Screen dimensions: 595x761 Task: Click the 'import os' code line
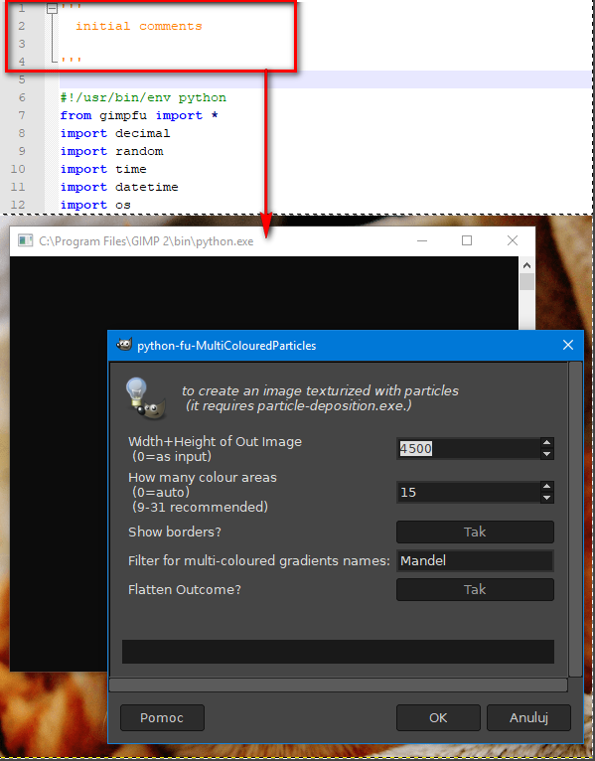(x=95, y=205)
